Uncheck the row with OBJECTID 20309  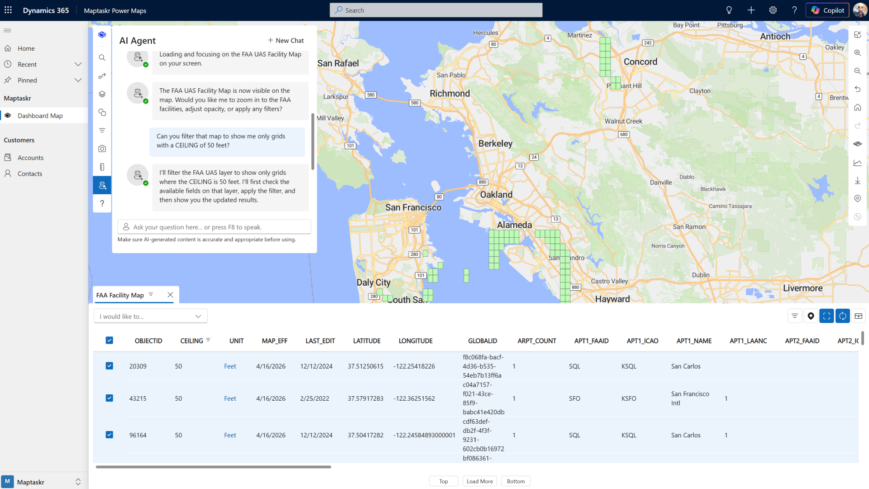pos(109,366)
